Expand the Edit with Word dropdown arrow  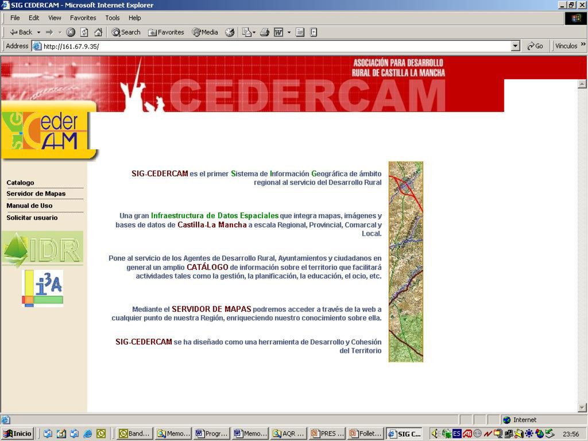(289, 32)
